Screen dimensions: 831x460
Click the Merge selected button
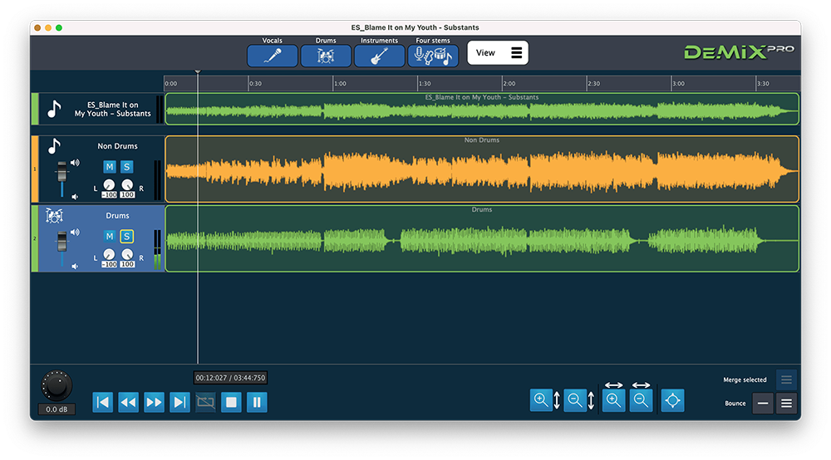tap(786, 380)
